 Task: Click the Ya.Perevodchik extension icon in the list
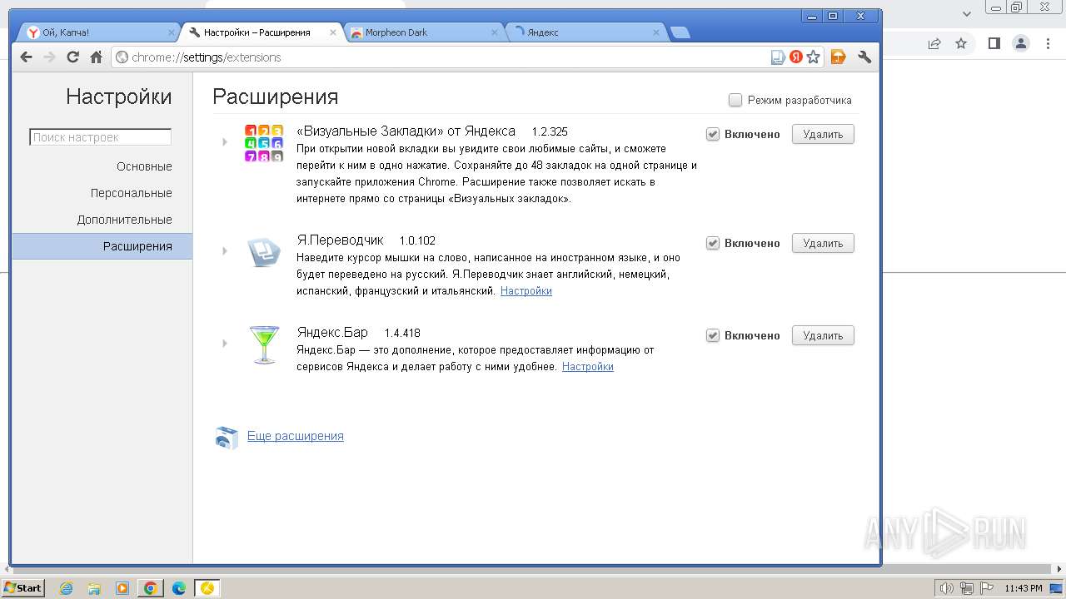(264, 251)
